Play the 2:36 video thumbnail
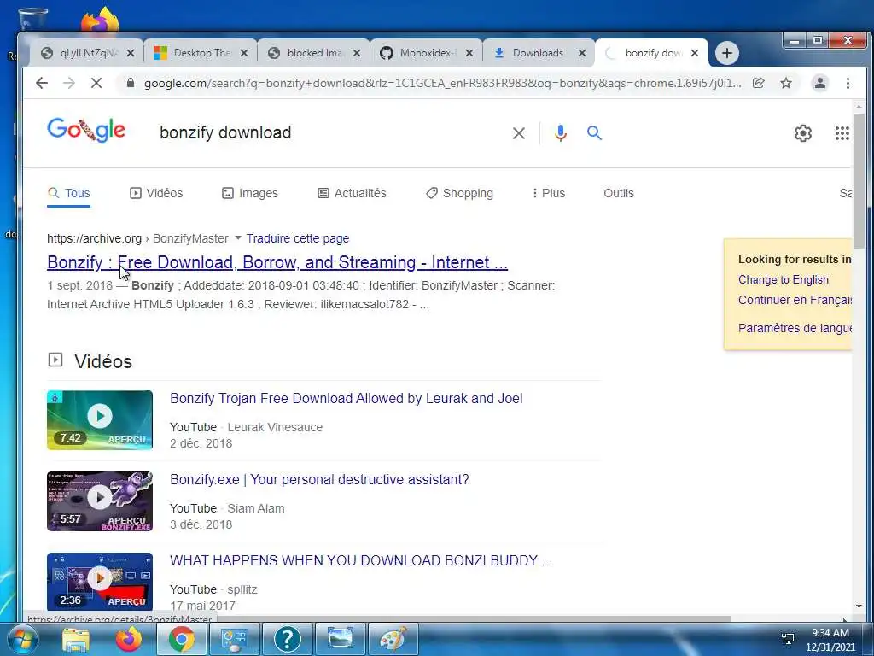874x656 pixels. pyautogui.click(x=100, y=582)
